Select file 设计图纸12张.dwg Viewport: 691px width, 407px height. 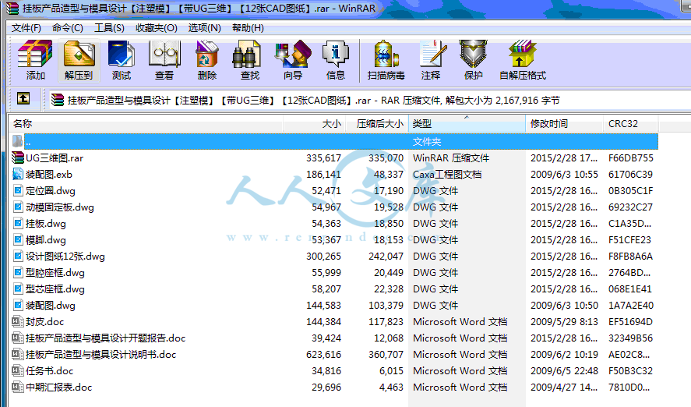point(65,257)
